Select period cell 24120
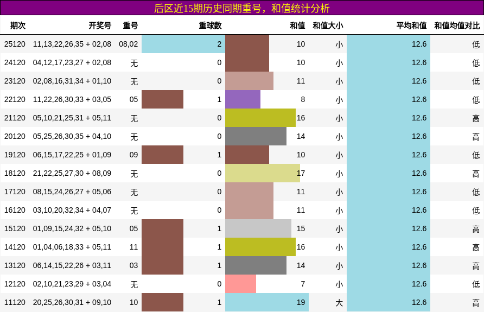The height and width of the screenshot is (312, 484). pos(15,62)
